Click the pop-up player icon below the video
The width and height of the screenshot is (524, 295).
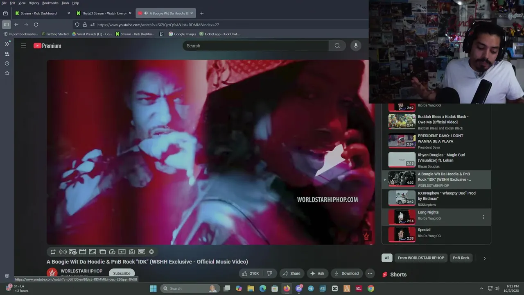(x=102, y=252)
